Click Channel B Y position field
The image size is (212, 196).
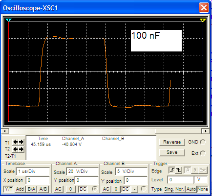pyautogui.click(x=135, y=180)
